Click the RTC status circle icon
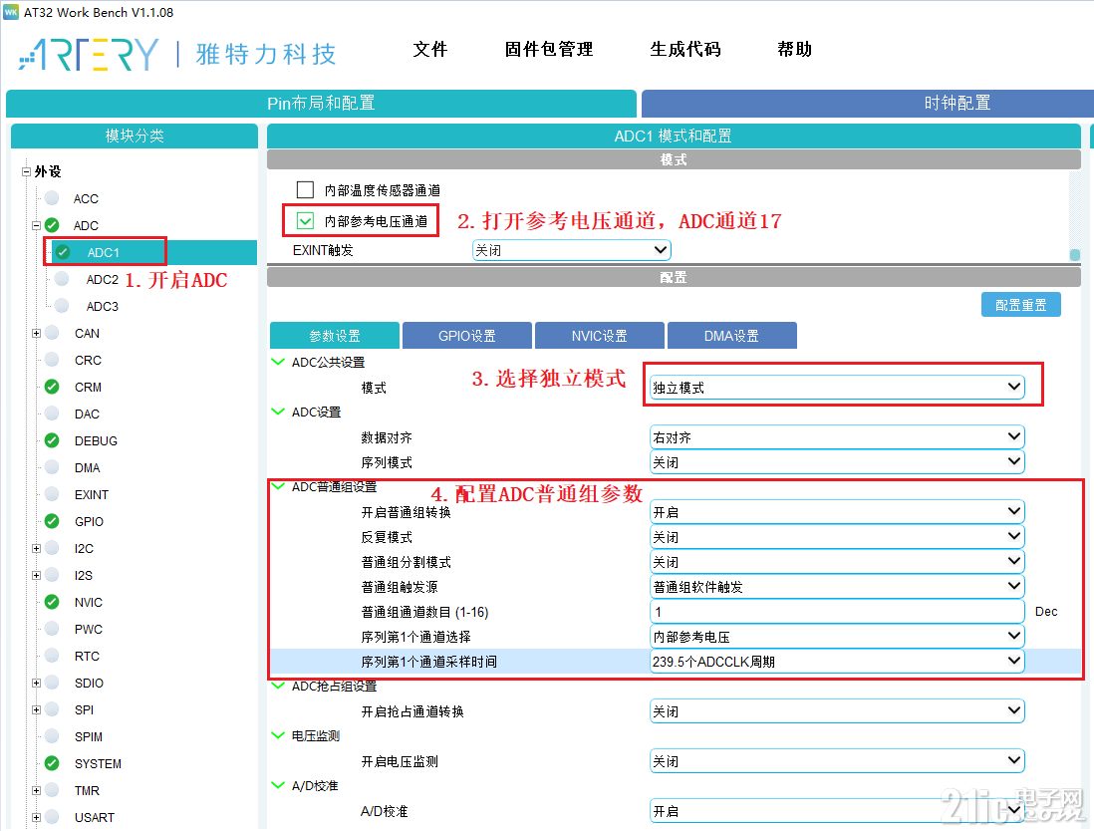The height and width of the screenshot is (831, 1094). [52, 656]
